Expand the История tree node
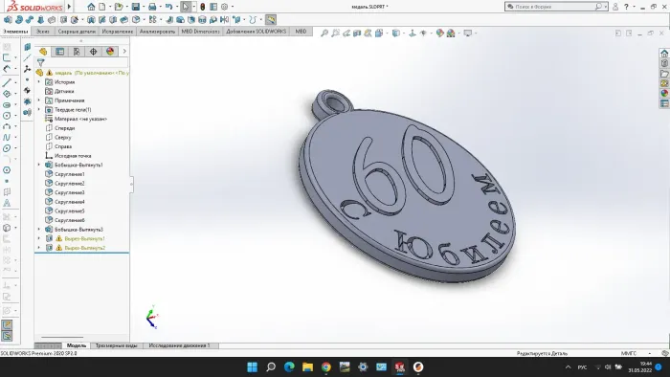The width and height of the screenshot is (670, 377). pyautogui.click(x=39, y=82)
